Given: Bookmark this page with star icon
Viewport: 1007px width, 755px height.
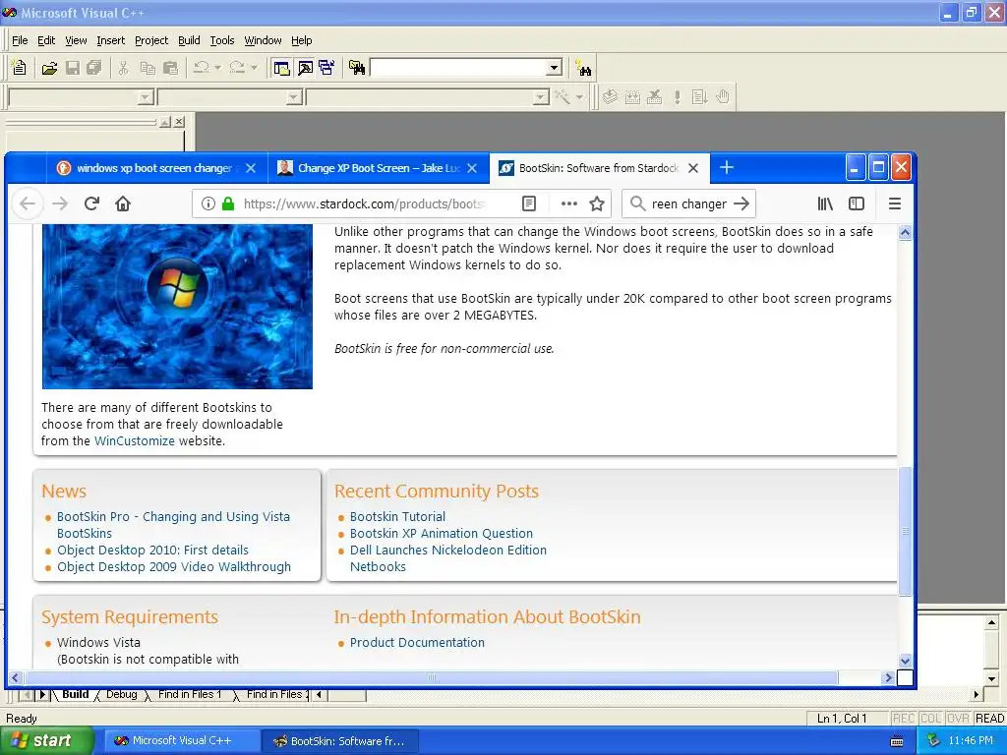Looking at the screenshot, I should [597, 203].
